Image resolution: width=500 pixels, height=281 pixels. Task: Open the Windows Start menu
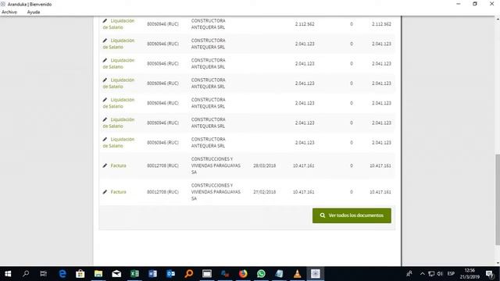click(x=8, y=274)
